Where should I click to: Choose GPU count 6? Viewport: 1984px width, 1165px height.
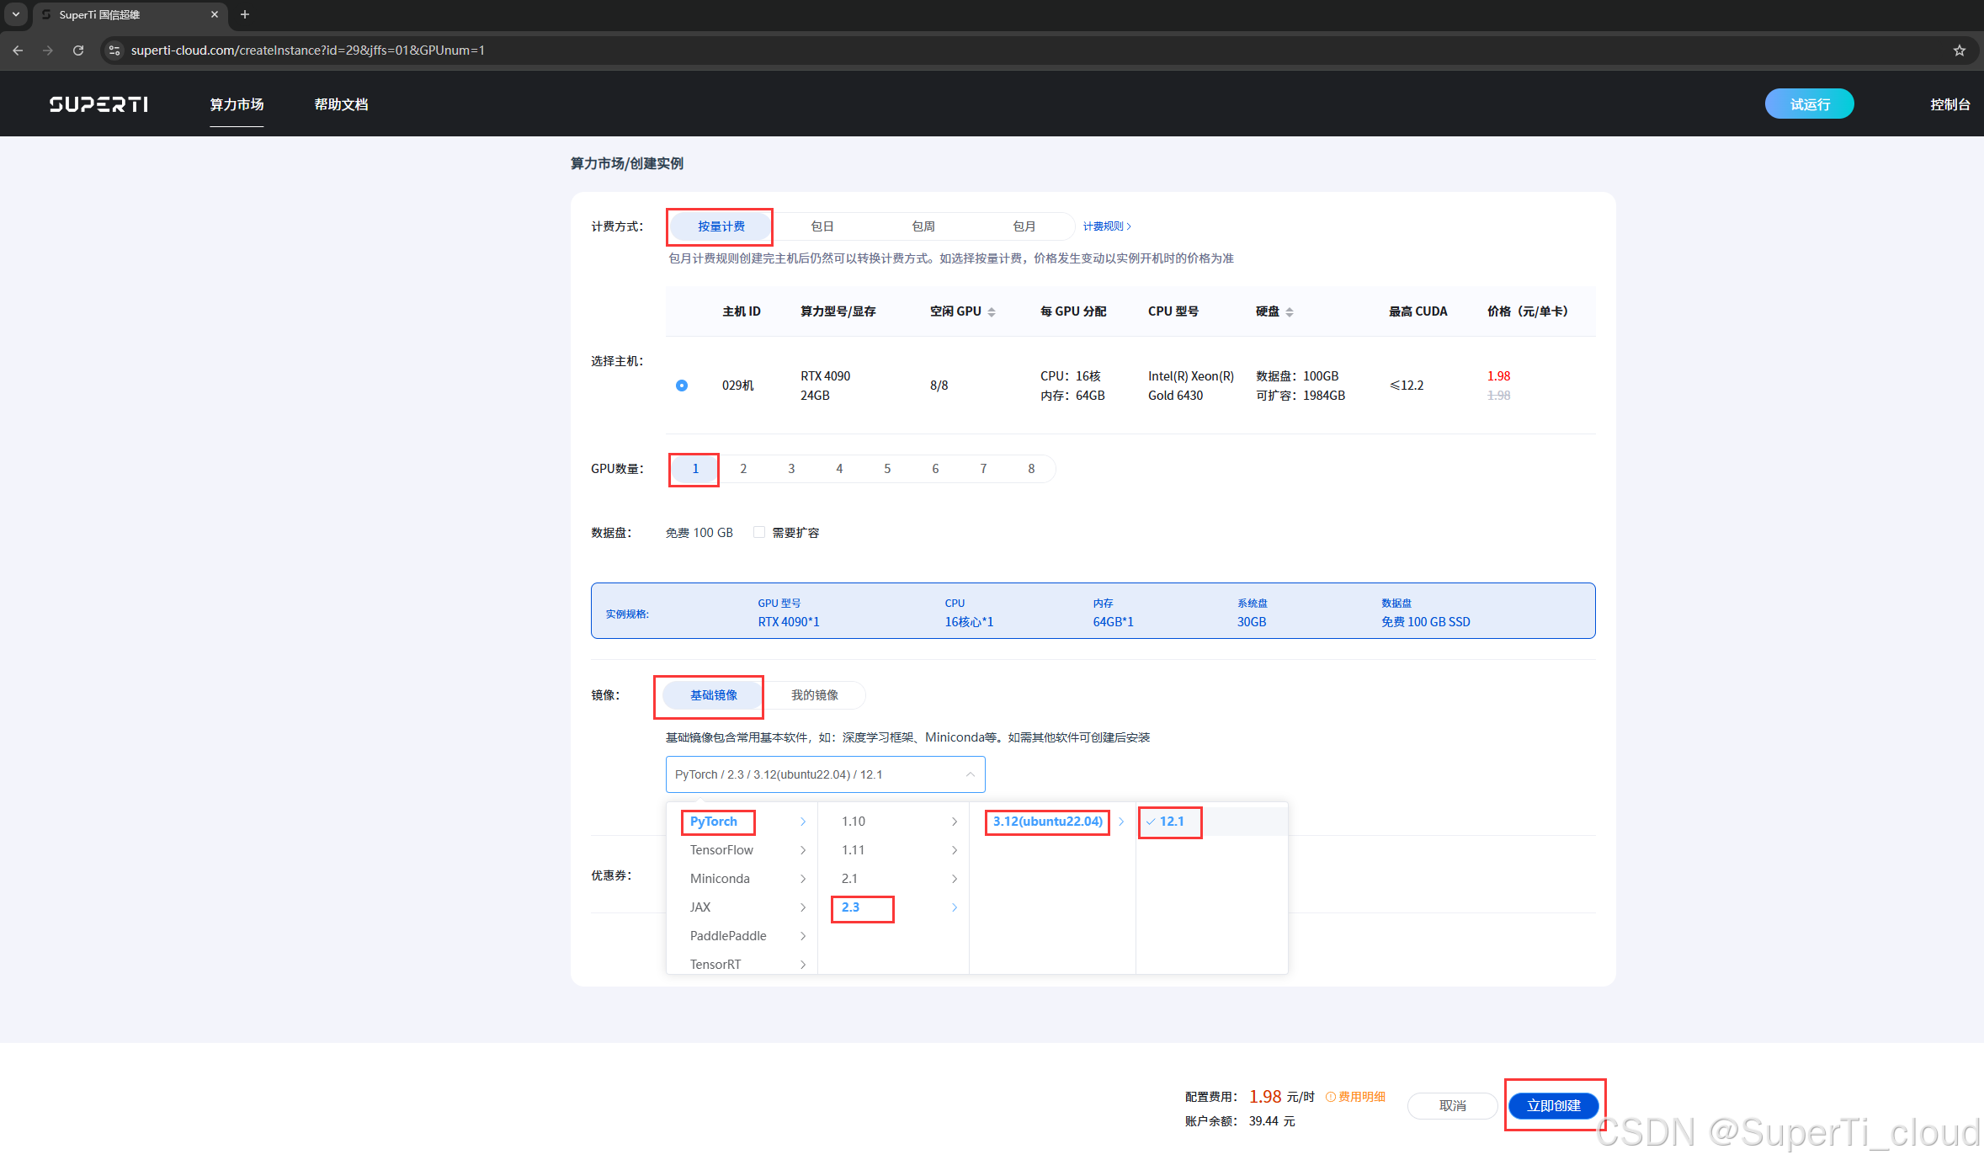click(x=935, y=469)
